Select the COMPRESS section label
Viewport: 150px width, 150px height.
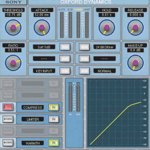tap(33, 108)
